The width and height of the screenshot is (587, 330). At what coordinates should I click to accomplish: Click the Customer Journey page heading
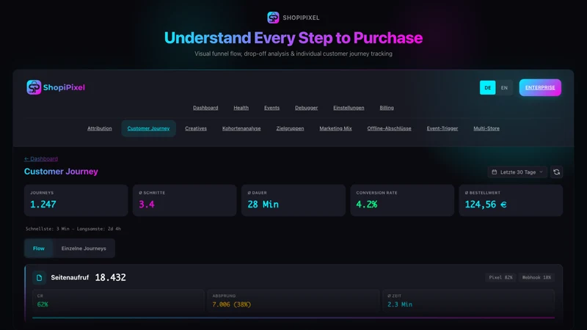click(61, 172)
